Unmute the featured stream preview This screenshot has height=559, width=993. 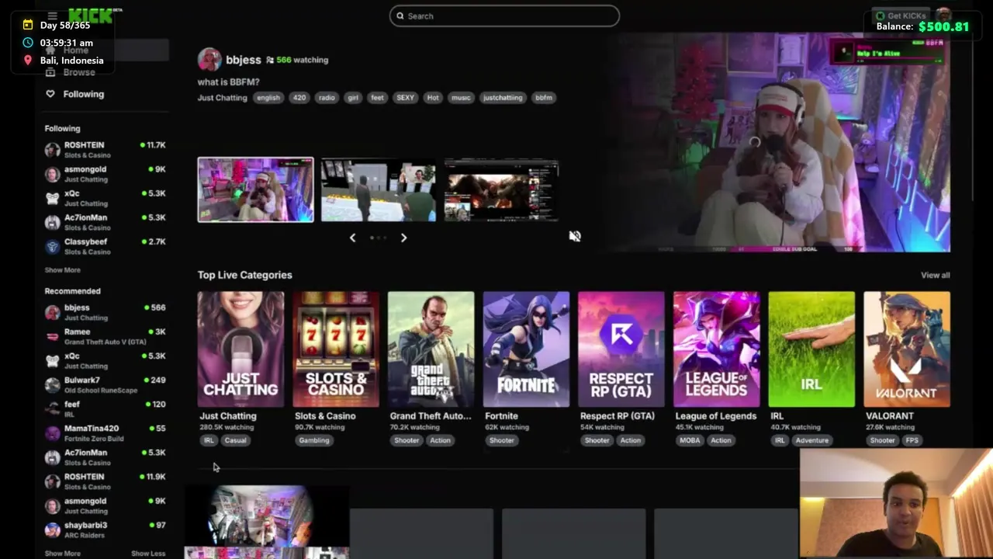(575, 236)
